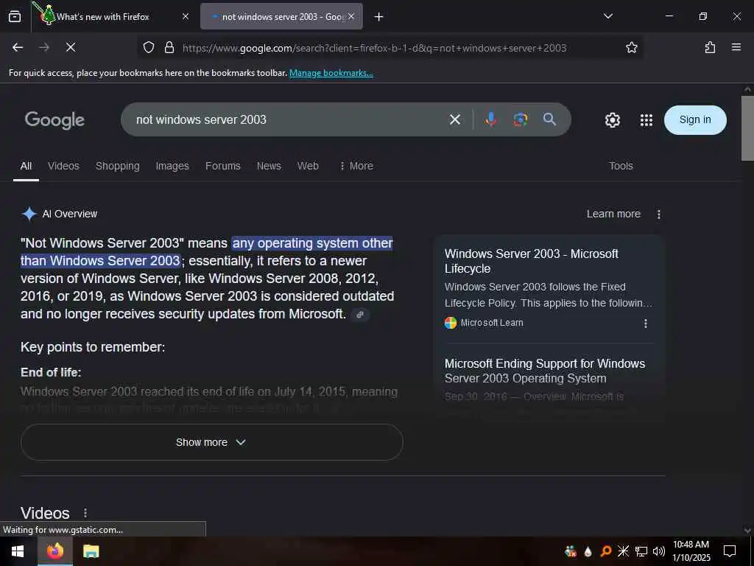The image size is (754, 566).
Task: Click the 'Videos' section heading
Action: (45, 513)
